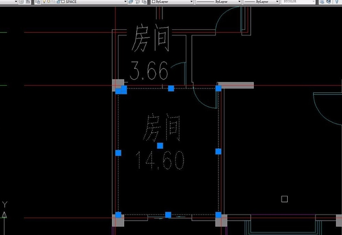Viewport: 342px width, 235px height.
Task: Click the upper 房间 label above 3.66
Action: pyautogui.click(x=151, y=38)
